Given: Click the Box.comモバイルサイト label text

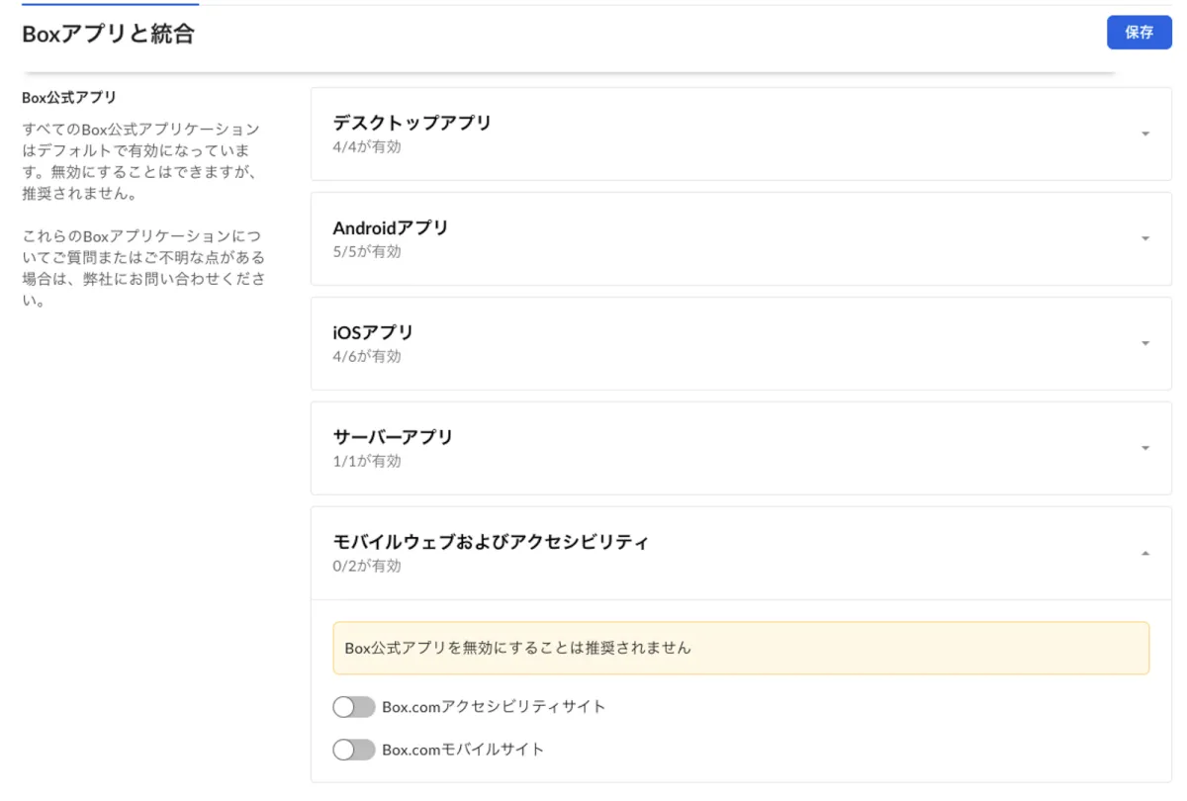Looking at the screenshot, I should pyautogui.click(x=463, y=750).
